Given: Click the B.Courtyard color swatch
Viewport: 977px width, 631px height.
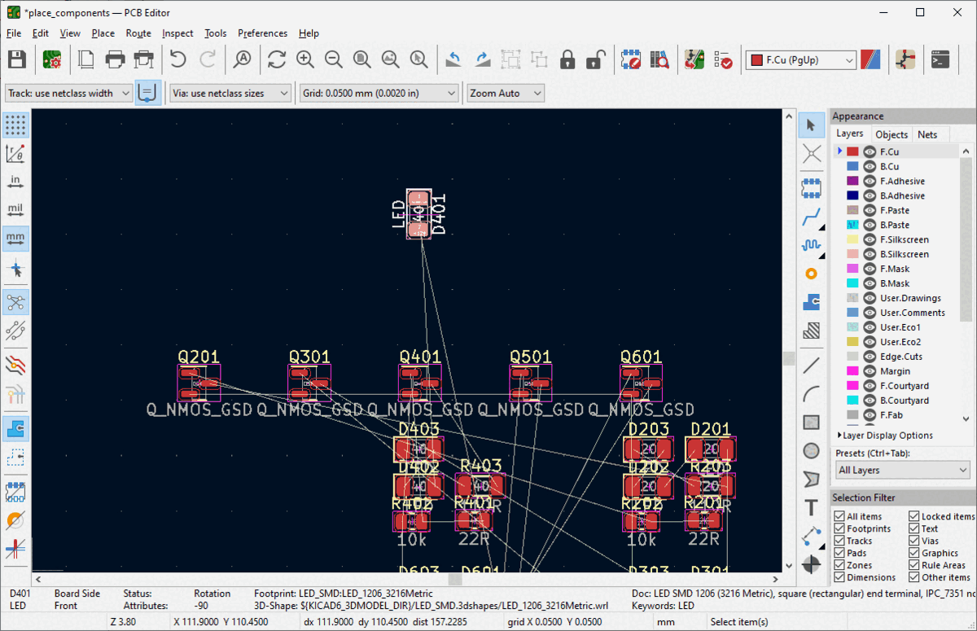Looking at the screenshot, I should [852, 401].
